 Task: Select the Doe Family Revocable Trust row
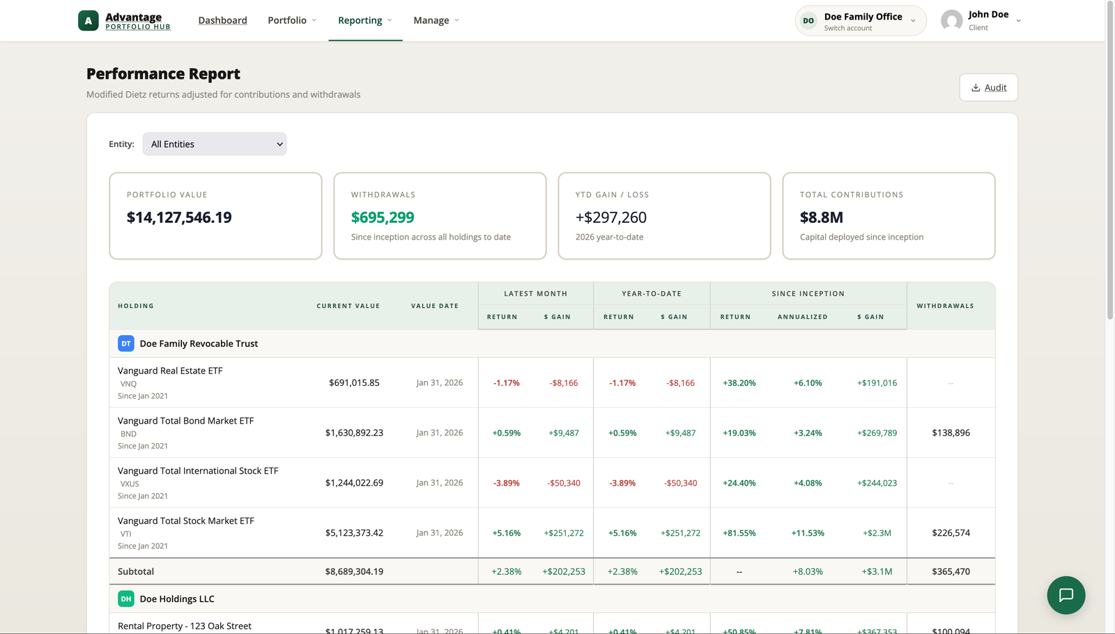pyautogui.click(x=552, y=343)
